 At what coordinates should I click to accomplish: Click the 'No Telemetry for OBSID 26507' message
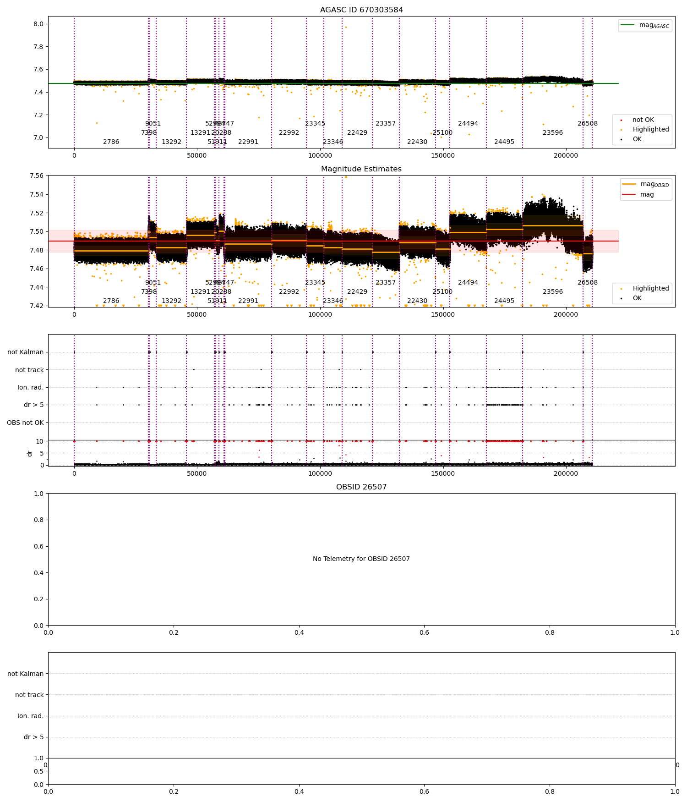361,559
